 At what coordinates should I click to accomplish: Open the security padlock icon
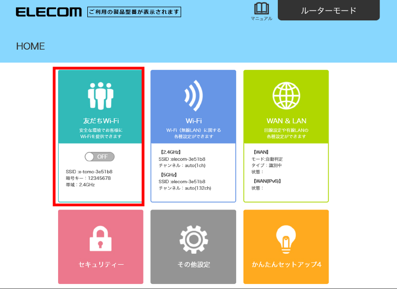pyautogui.click(x=101, y=238)
